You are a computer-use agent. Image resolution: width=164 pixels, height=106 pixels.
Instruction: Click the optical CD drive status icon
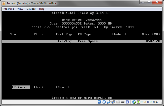pyautogui.click(x=104, y=102)
